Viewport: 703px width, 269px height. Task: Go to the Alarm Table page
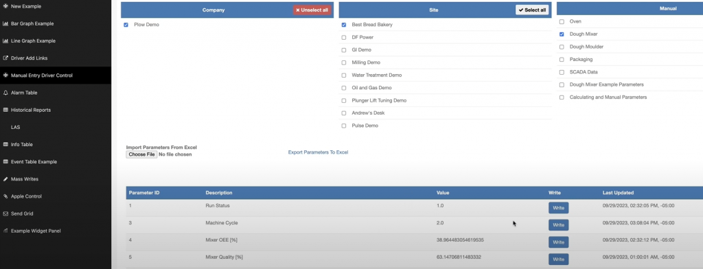click(24, 93)
